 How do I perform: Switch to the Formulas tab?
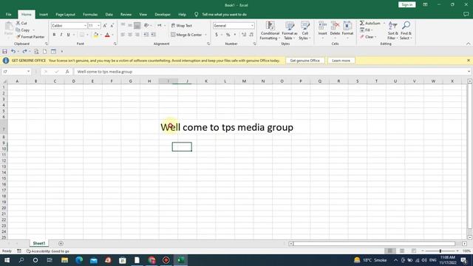[x=90, y=15]
